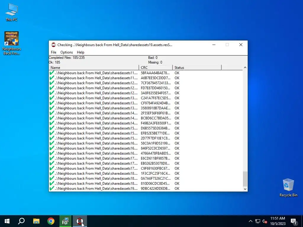The height and width of the screenshot is (227, 303).
Task: Select the row with CRC FD7E87DD460150...
Action: [146, 88]
